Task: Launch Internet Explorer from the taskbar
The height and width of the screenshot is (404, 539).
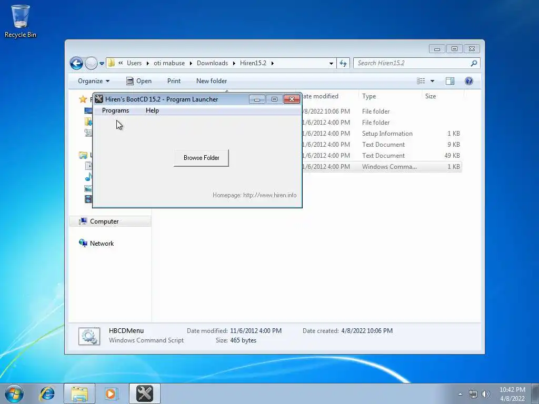Action: pos(47,393)
